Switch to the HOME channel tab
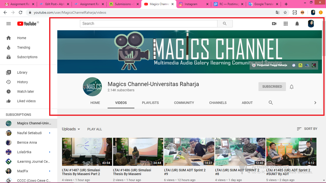The image size is (326, 183). pyautogui.click(x=95, y=103)
